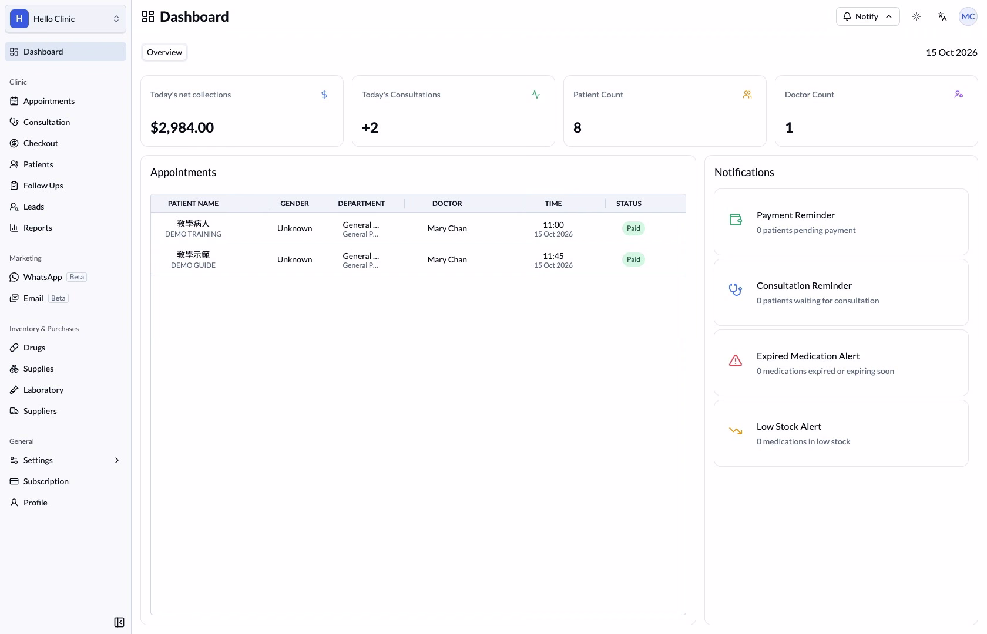Viewport: 987px width, 634px height.
Task: Open Email Beta marketing page
Action: pyautogui.click(x=65, y=298)
